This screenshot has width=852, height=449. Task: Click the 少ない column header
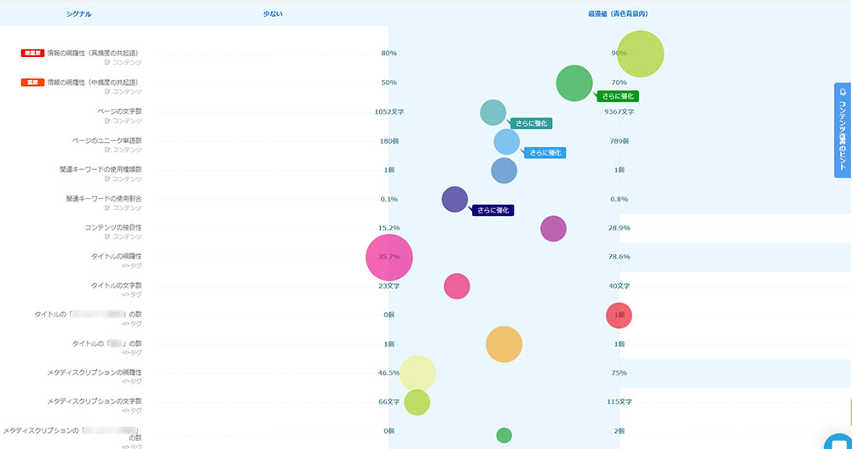click(273, 14)
